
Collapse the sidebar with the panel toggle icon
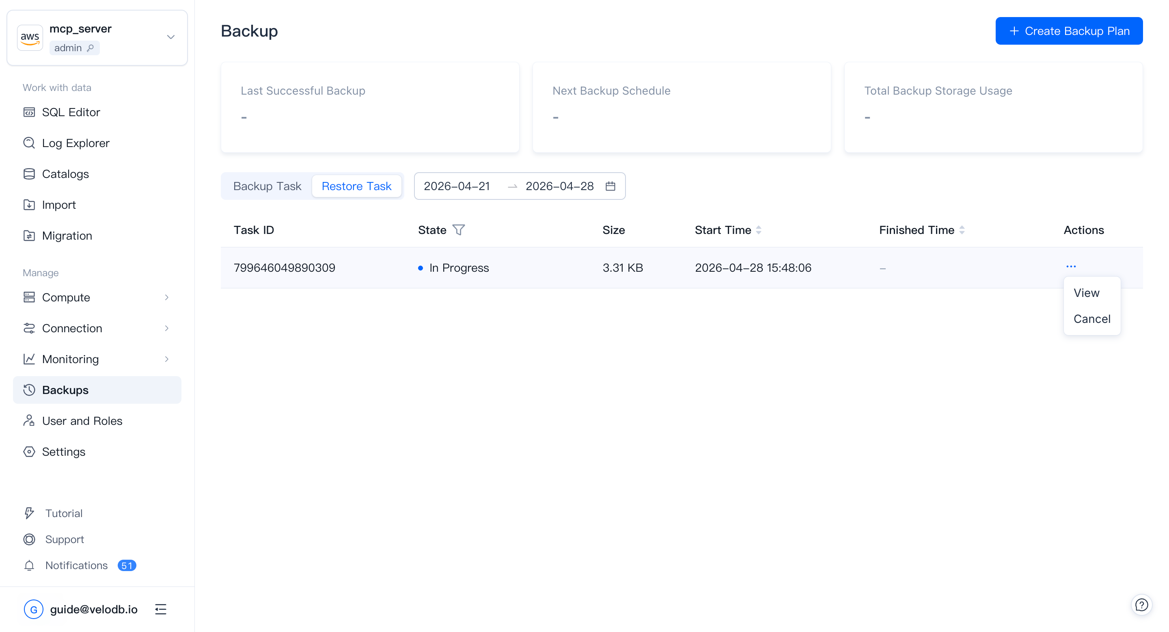click(x=161, y=609)
